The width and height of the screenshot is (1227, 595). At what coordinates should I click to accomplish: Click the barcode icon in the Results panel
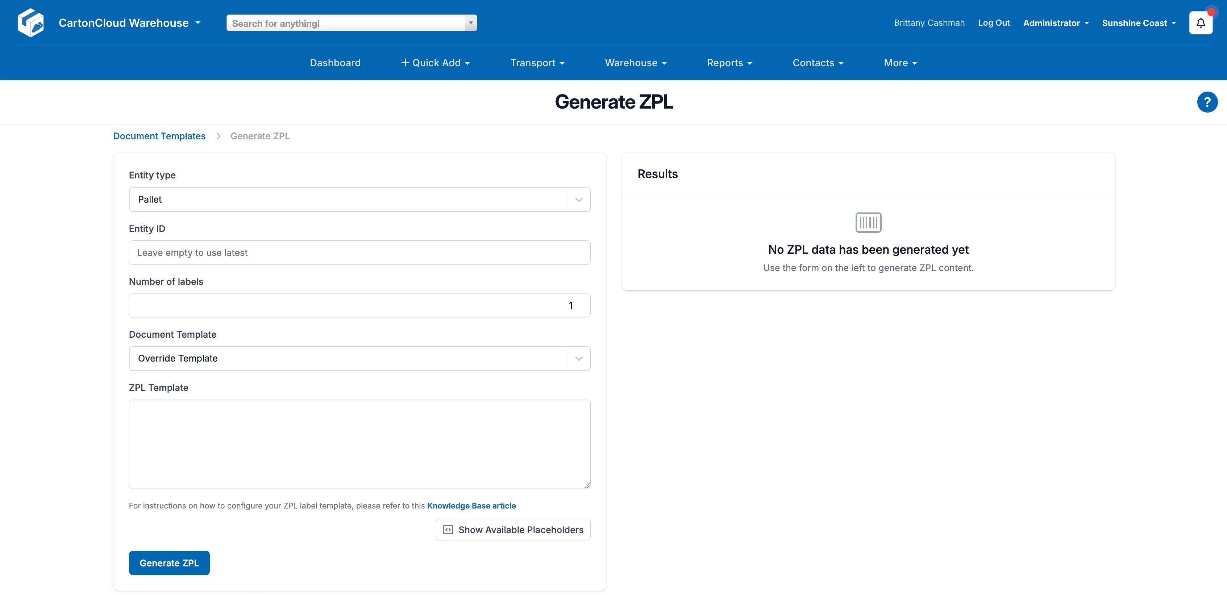(868, 222)
